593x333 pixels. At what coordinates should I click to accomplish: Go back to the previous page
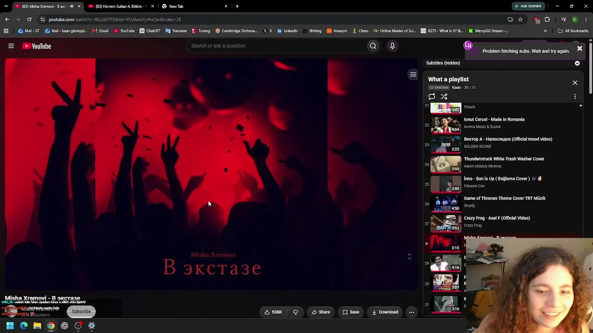point(7,19)
